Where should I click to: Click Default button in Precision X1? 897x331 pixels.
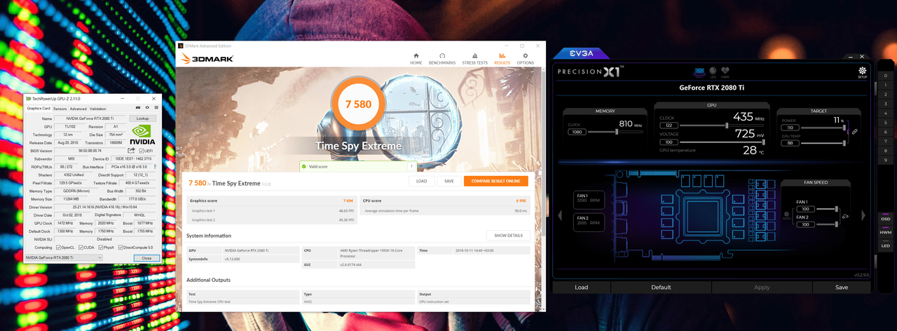[661, 287]
